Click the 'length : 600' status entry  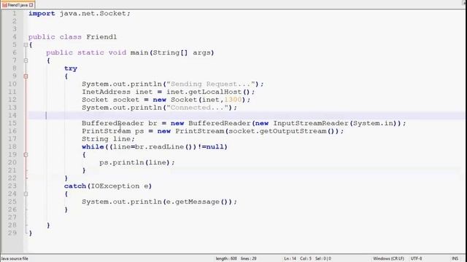pos(226,258)
